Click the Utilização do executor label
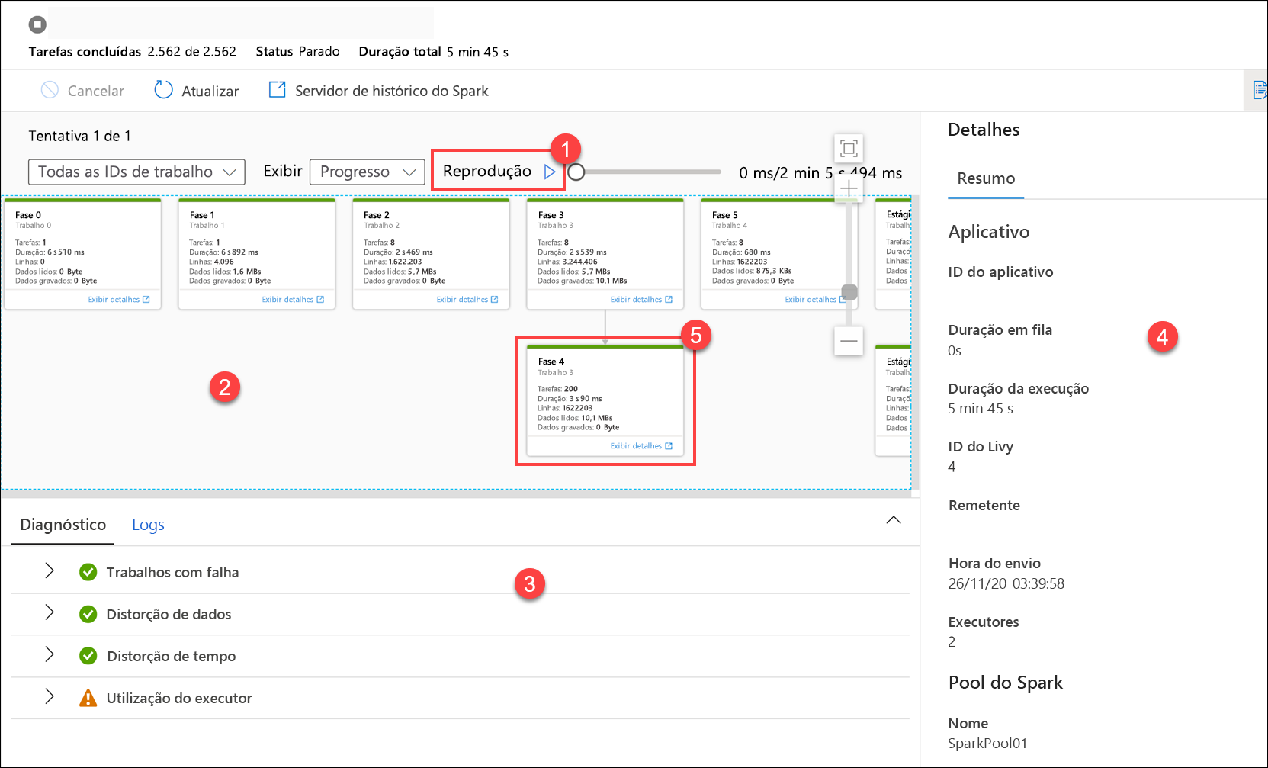 pos(179,699)
